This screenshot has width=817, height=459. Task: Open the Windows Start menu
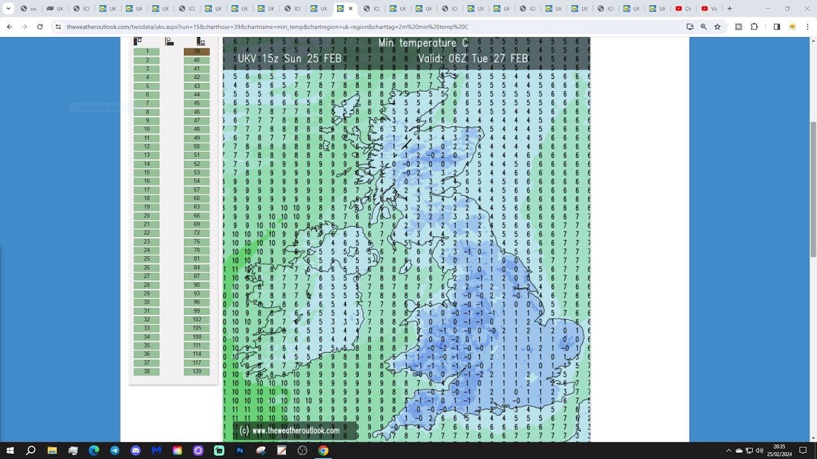coord(10,451)
